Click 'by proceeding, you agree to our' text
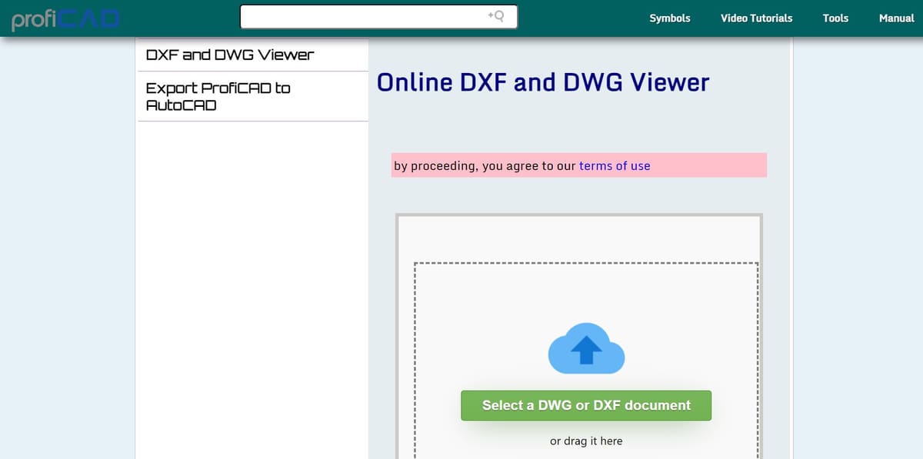This screenshot has height=459, width=923. 485,165
